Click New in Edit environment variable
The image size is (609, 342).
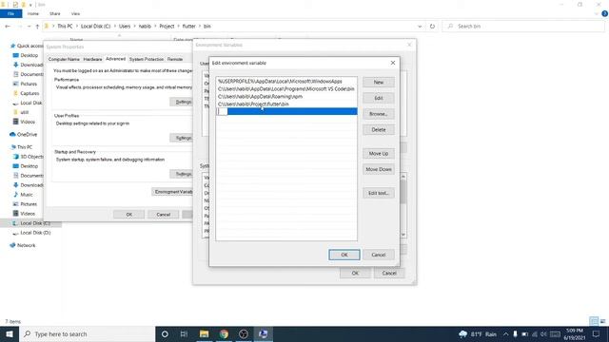point(379,83)
